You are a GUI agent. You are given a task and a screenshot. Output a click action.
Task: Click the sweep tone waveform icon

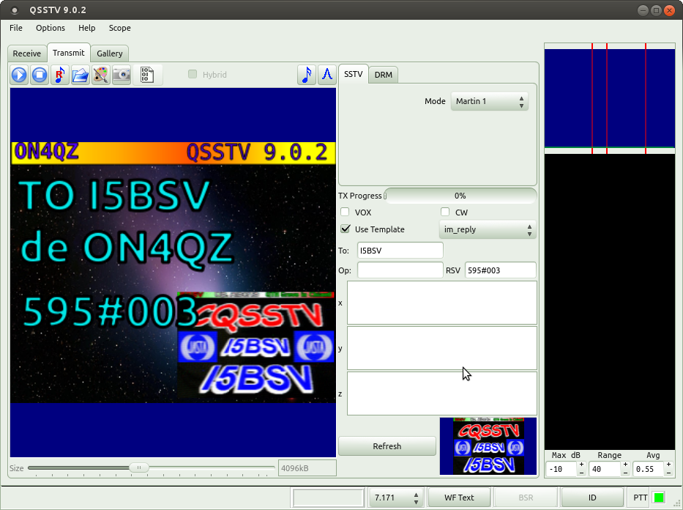(x=327, y=75)
